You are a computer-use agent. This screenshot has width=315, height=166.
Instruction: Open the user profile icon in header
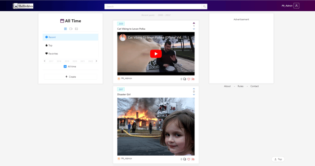pos(296,5)
